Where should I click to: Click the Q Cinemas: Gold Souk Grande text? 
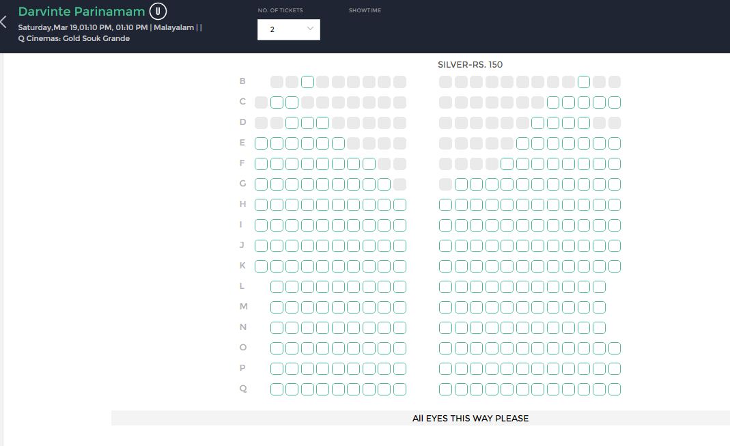coord(74,38)
